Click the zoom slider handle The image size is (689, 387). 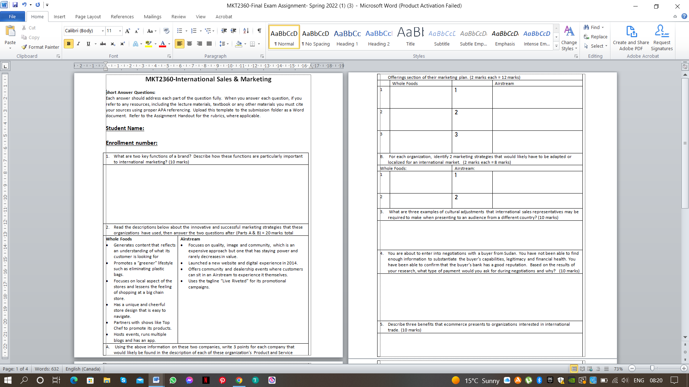[652, 368]
